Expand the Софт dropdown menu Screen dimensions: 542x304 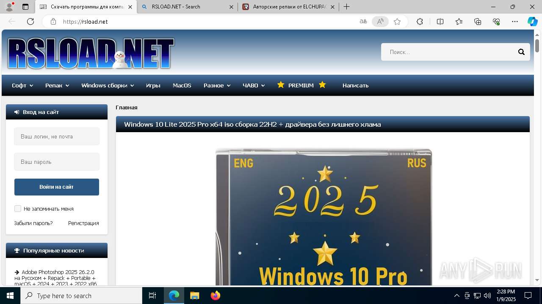tap(22, 85)
